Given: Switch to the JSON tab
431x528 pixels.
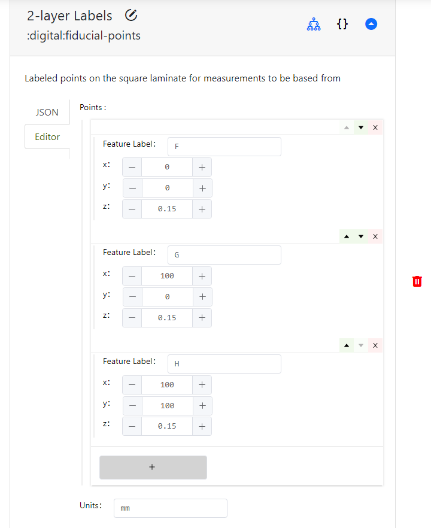Looking at the screenshot, I should (47, 112).
